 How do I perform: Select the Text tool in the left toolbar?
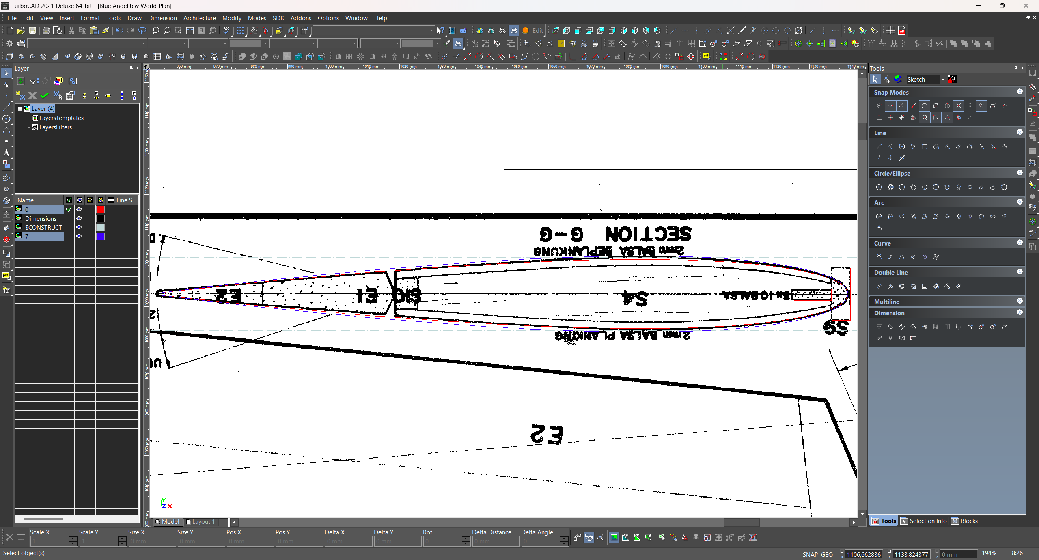tap(6, 153)
